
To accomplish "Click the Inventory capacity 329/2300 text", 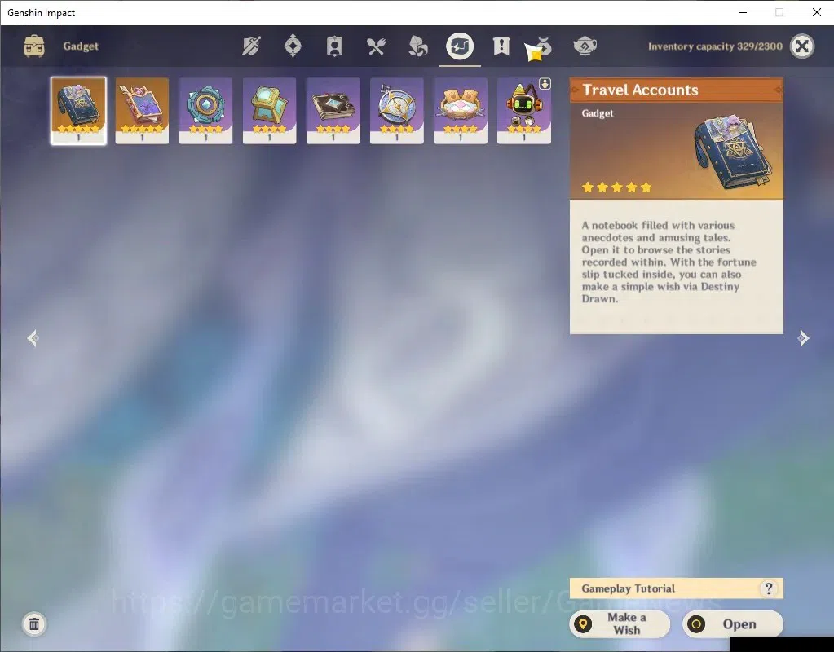I will [x=715, y=46].
